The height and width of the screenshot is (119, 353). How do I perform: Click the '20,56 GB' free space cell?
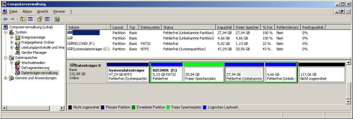(243, 49)
